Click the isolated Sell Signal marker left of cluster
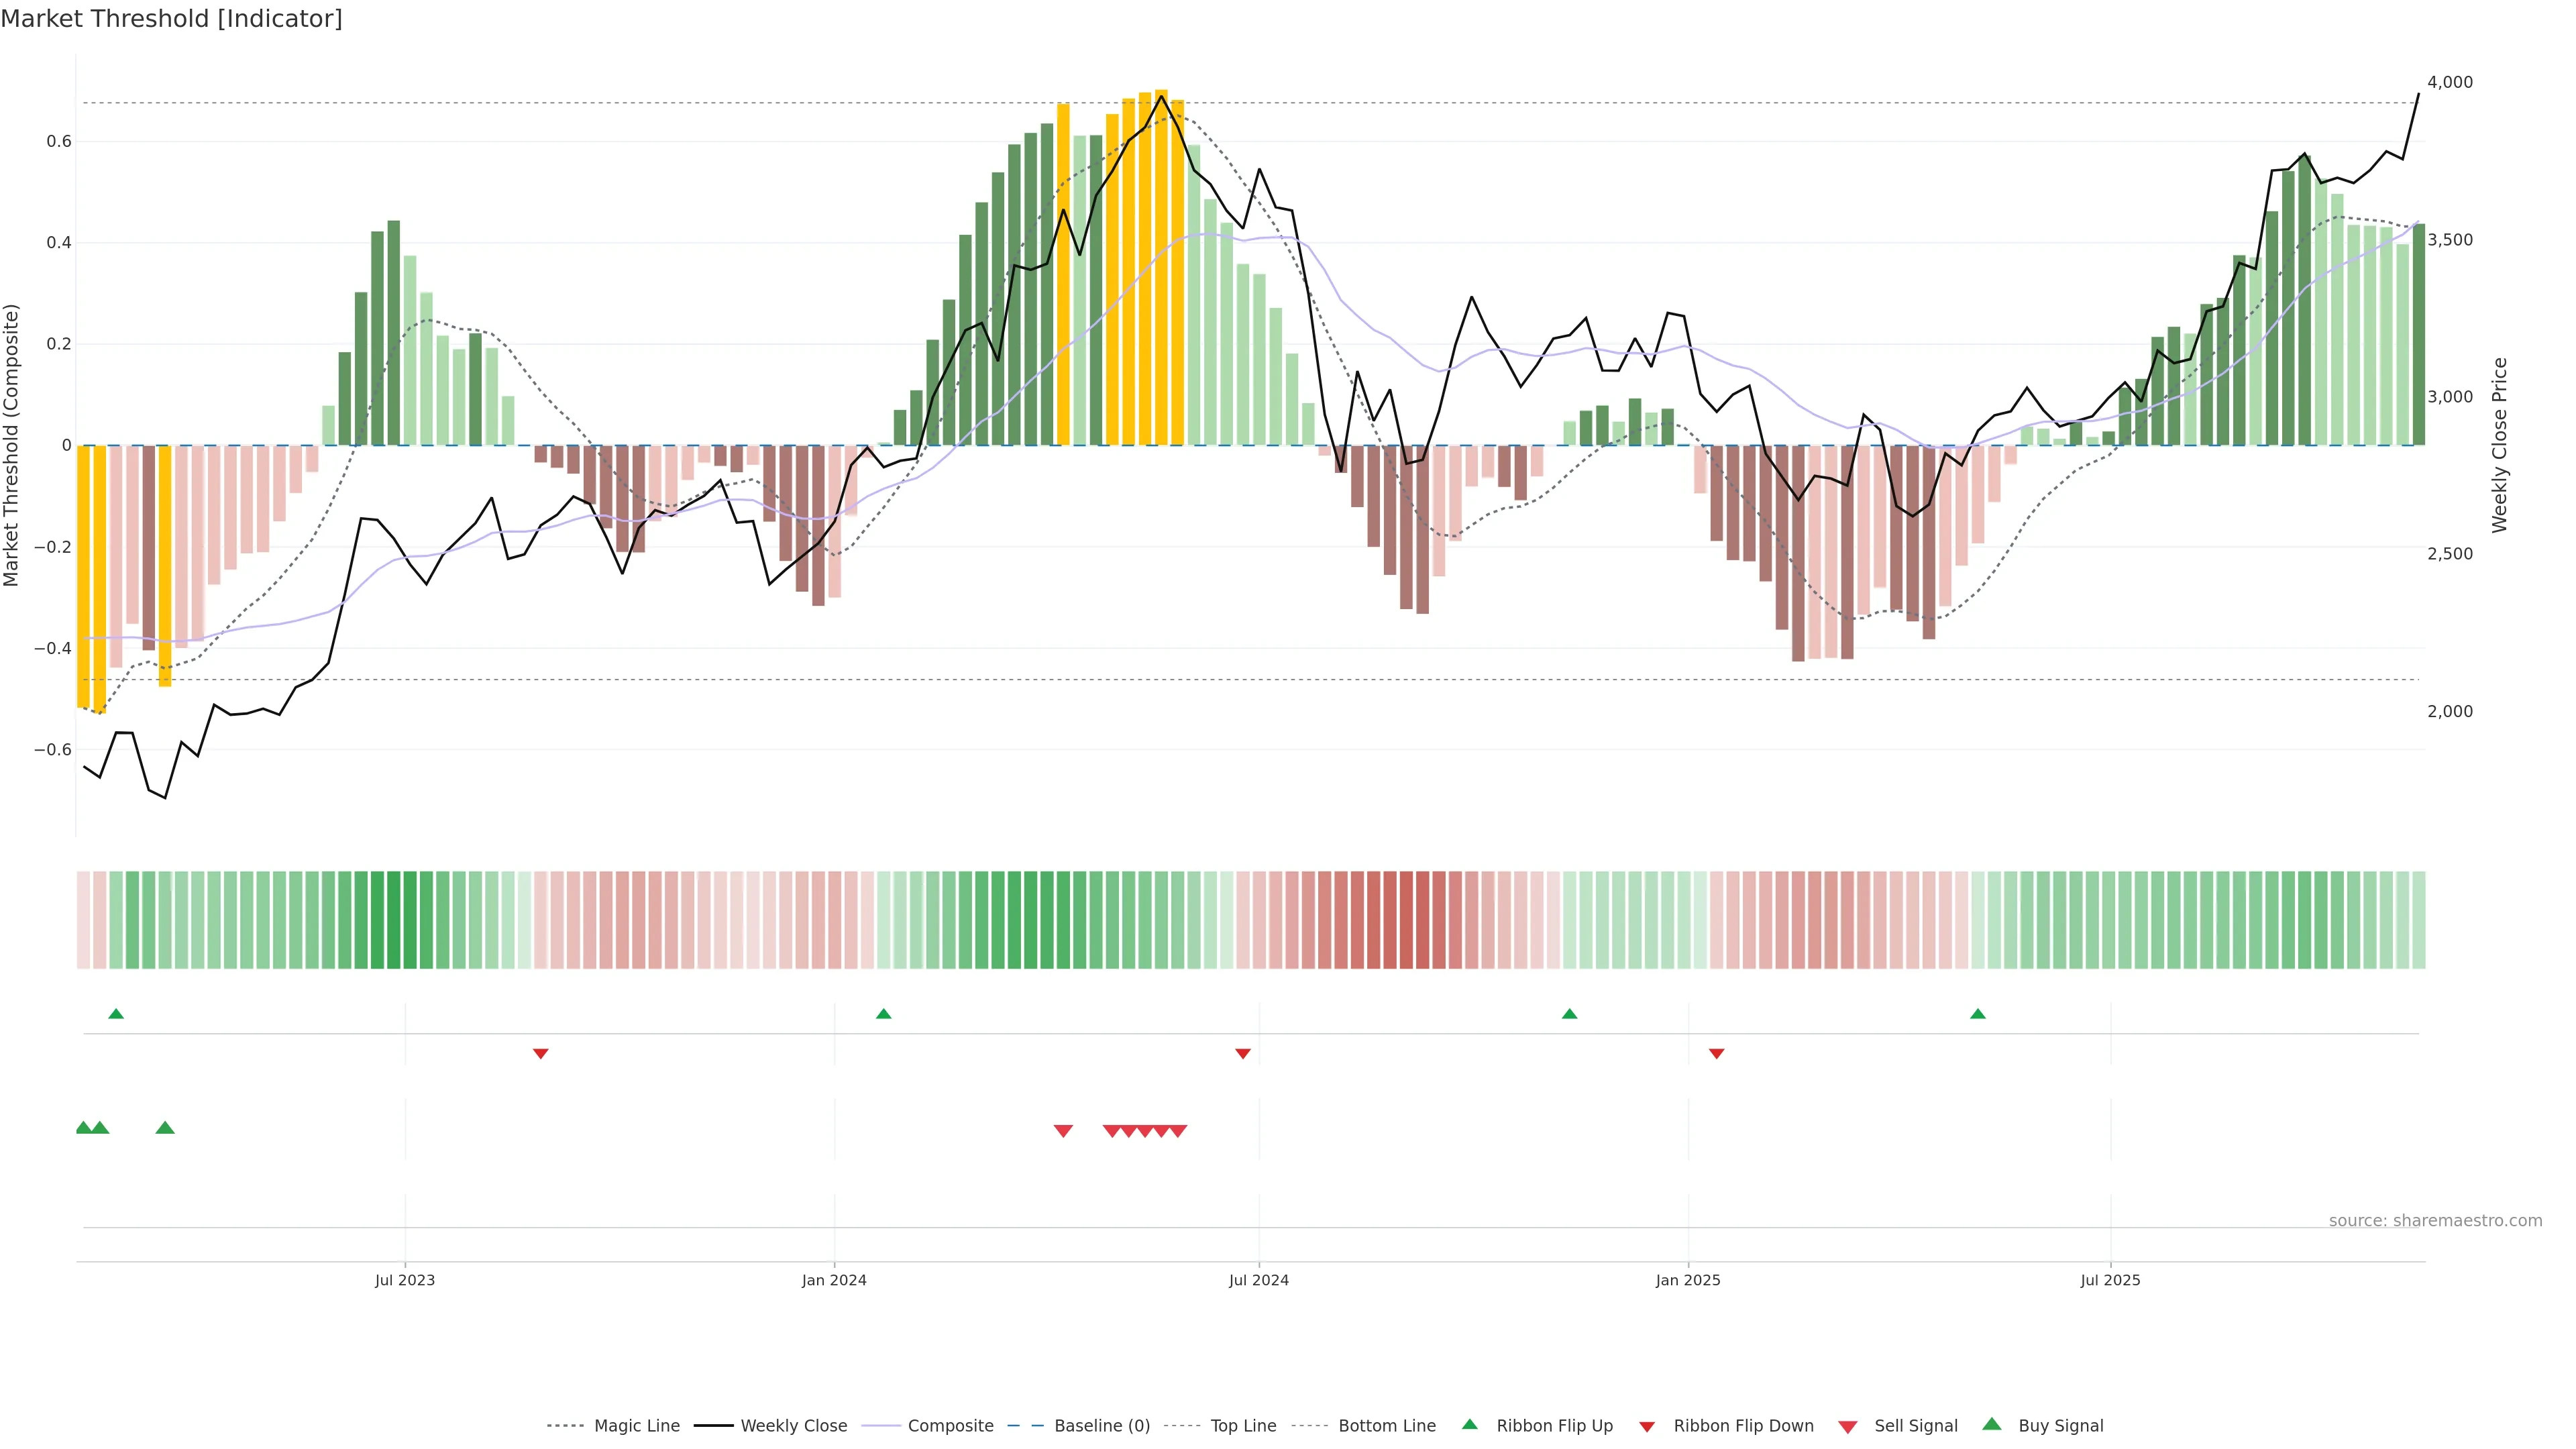This screenshot has height=1449, width=2576. pyautogui.click(x=1063, y=1131)
